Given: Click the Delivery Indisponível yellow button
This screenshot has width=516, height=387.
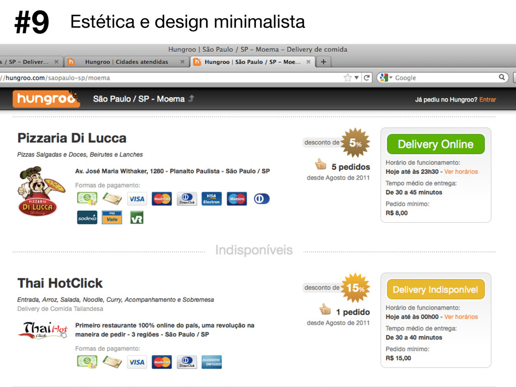Looking at the screenshot, I should click(x=436, y=289).
